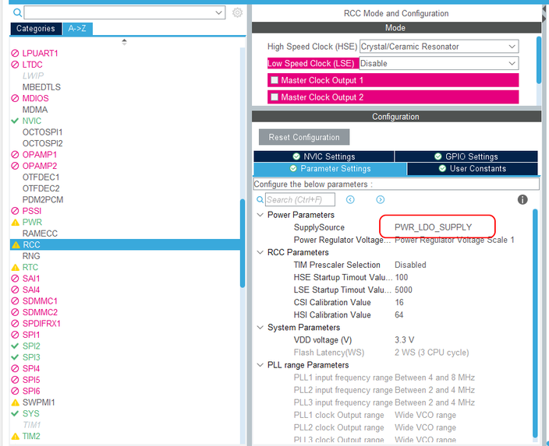549x446 pixels.
Task: Click the warning icon beside RTC
Action: point(16,268)
